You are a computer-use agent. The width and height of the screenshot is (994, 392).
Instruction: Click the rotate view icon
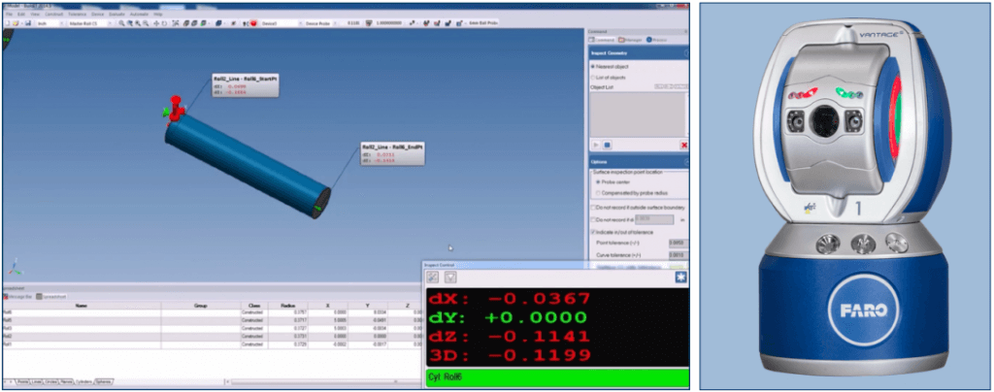coord(164,22)
